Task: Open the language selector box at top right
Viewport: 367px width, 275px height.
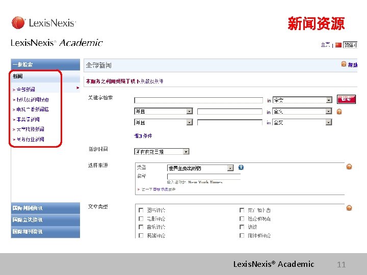Action: click(x=350, y=45)
